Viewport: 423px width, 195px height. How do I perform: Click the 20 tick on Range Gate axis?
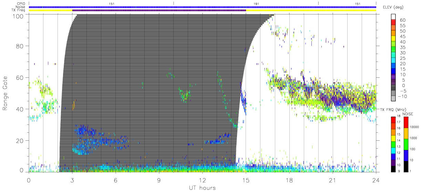click(19, 141)
